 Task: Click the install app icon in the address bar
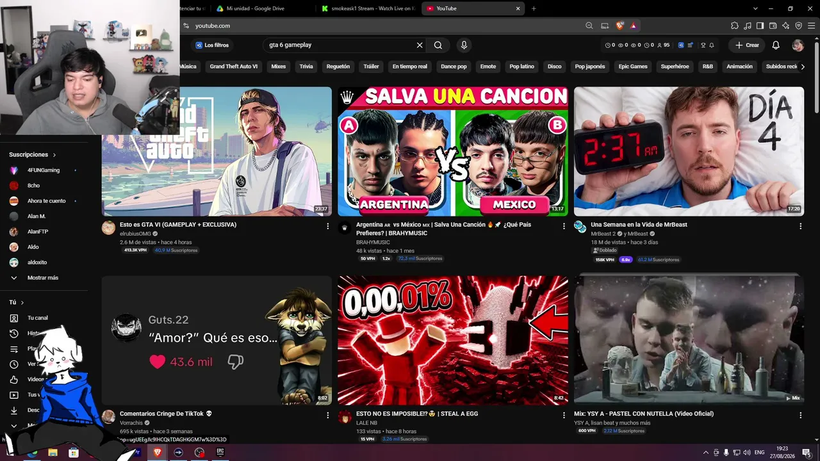(605, 26)
